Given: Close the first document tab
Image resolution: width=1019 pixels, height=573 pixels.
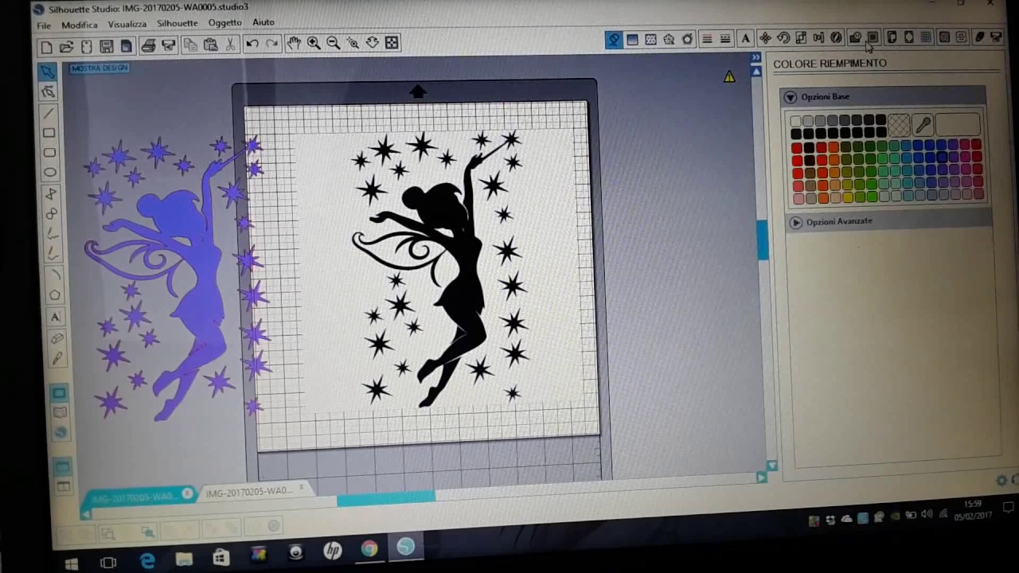Looking at the screenshot, I should click(x=187, y=493).
